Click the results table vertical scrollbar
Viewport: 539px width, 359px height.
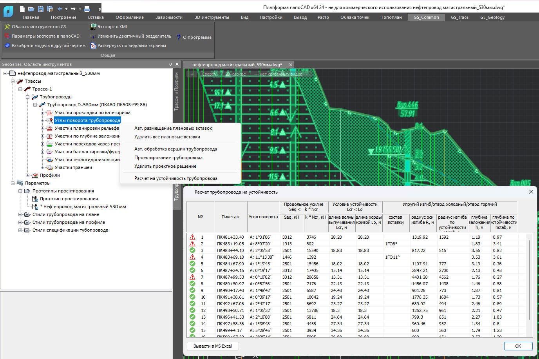click(529, 280)
